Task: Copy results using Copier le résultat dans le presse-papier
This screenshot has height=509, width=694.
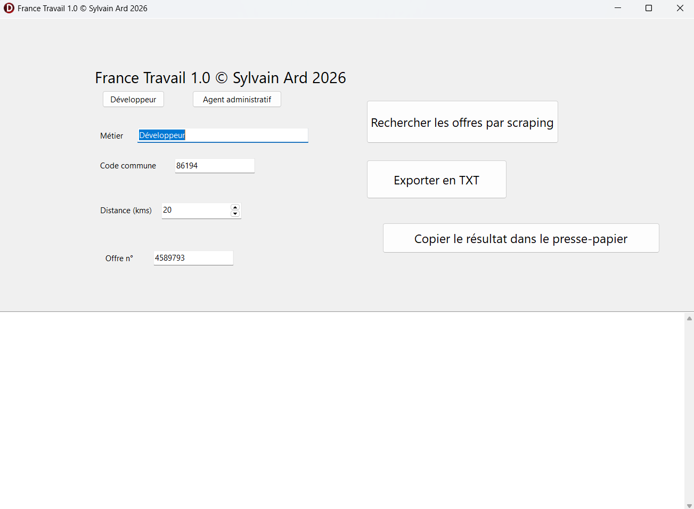Action: 521,238
